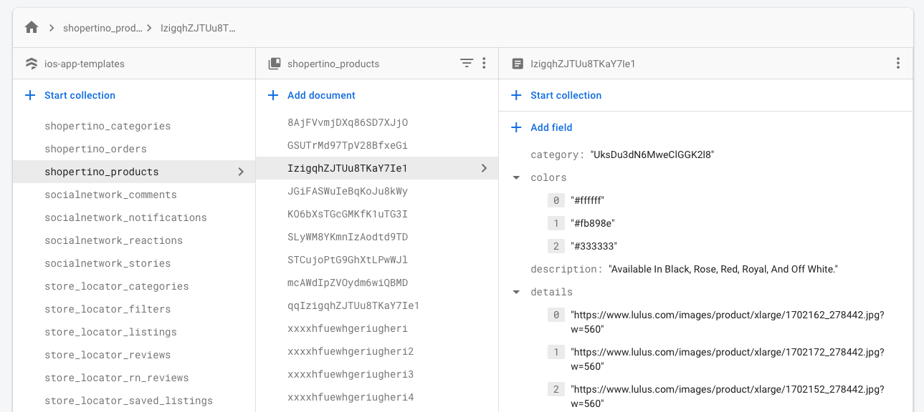The width and height of the screenshot is (924, 412).
Task: Open the three-dot menu for document IzigqhZJTUu8TKaY7Ie1
Action: (x=897, y=64)
